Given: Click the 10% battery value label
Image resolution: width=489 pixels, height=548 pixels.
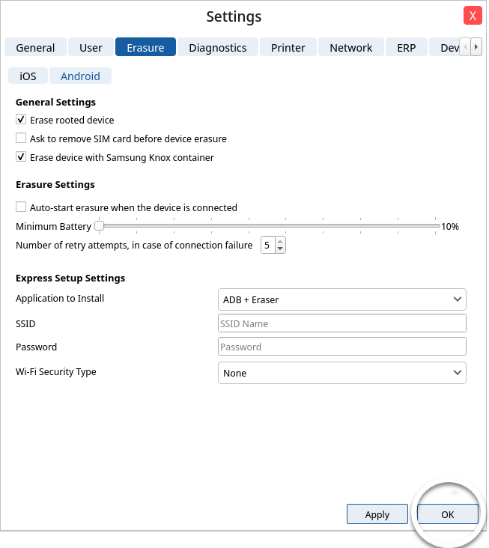Looking at the screenshot, I should tap(450, 227).
